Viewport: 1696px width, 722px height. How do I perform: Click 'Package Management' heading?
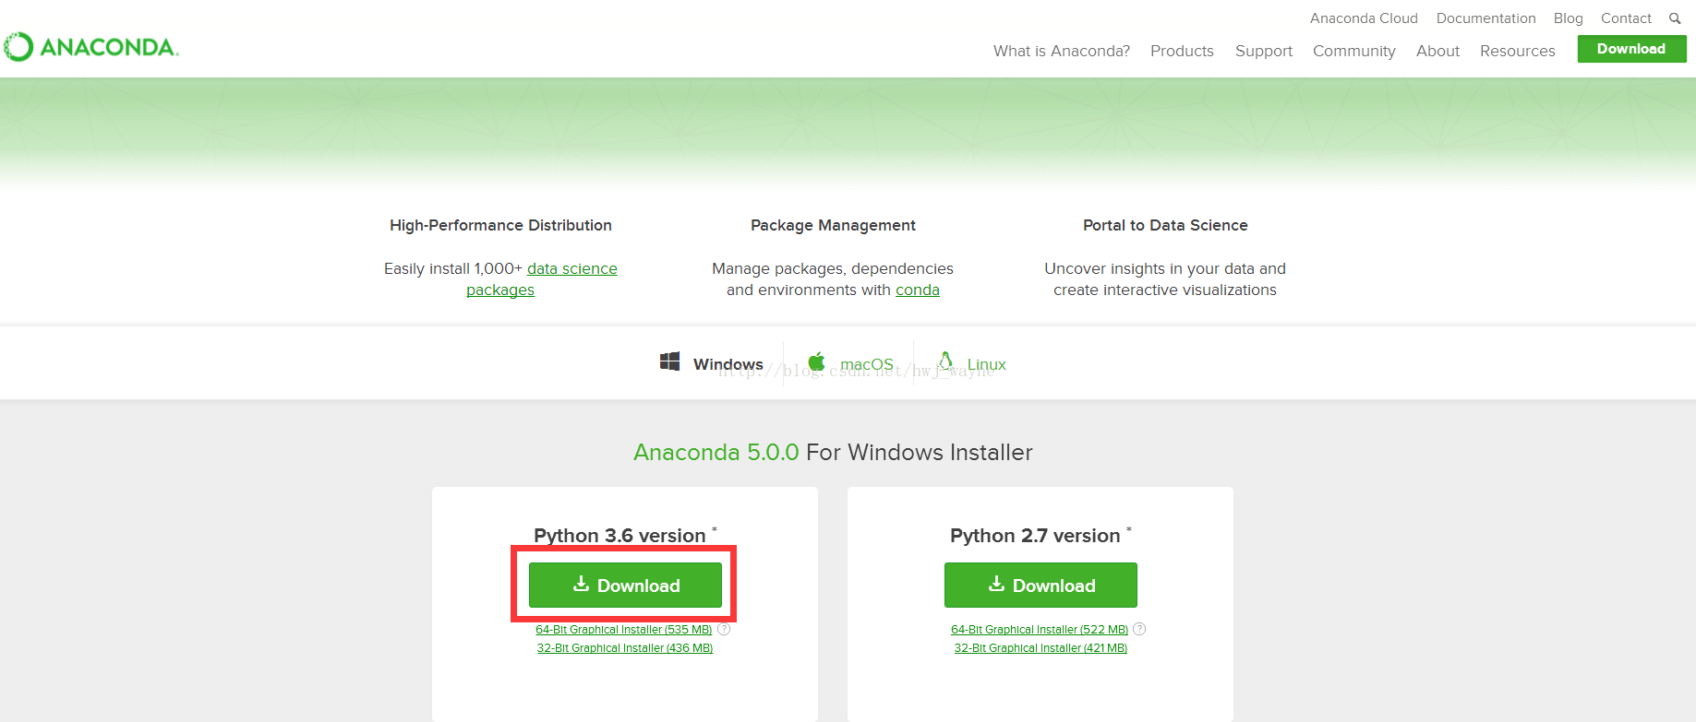coord(833,226)
